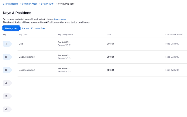This screenshot has height=117, width=187.
Task: Click alias 801301 in key 2 row
Action: pyautogui.click(x=110, y=57)
